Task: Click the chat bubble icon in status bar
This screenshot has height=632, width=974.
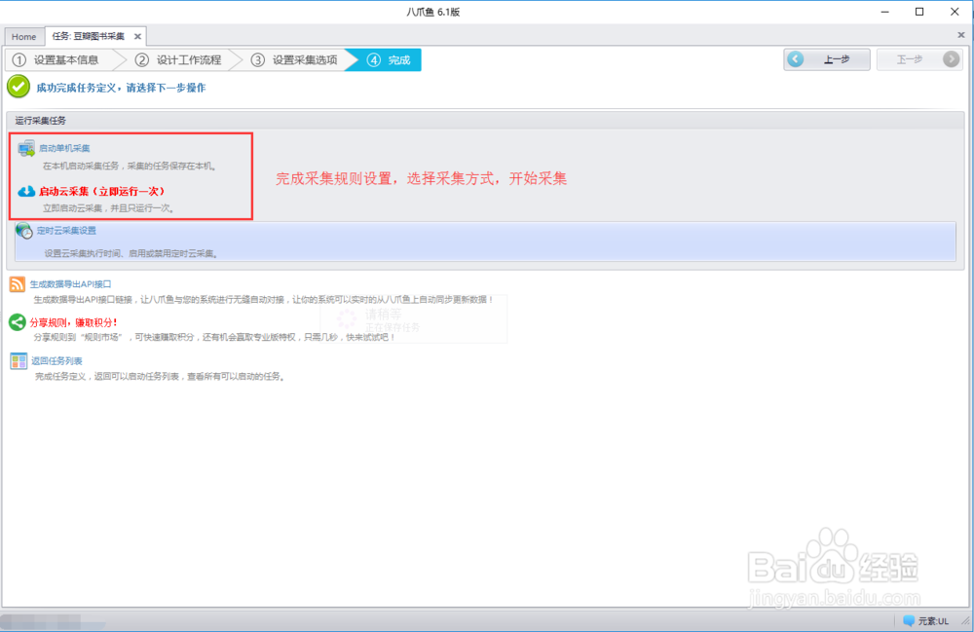Action: pos(908,620)
